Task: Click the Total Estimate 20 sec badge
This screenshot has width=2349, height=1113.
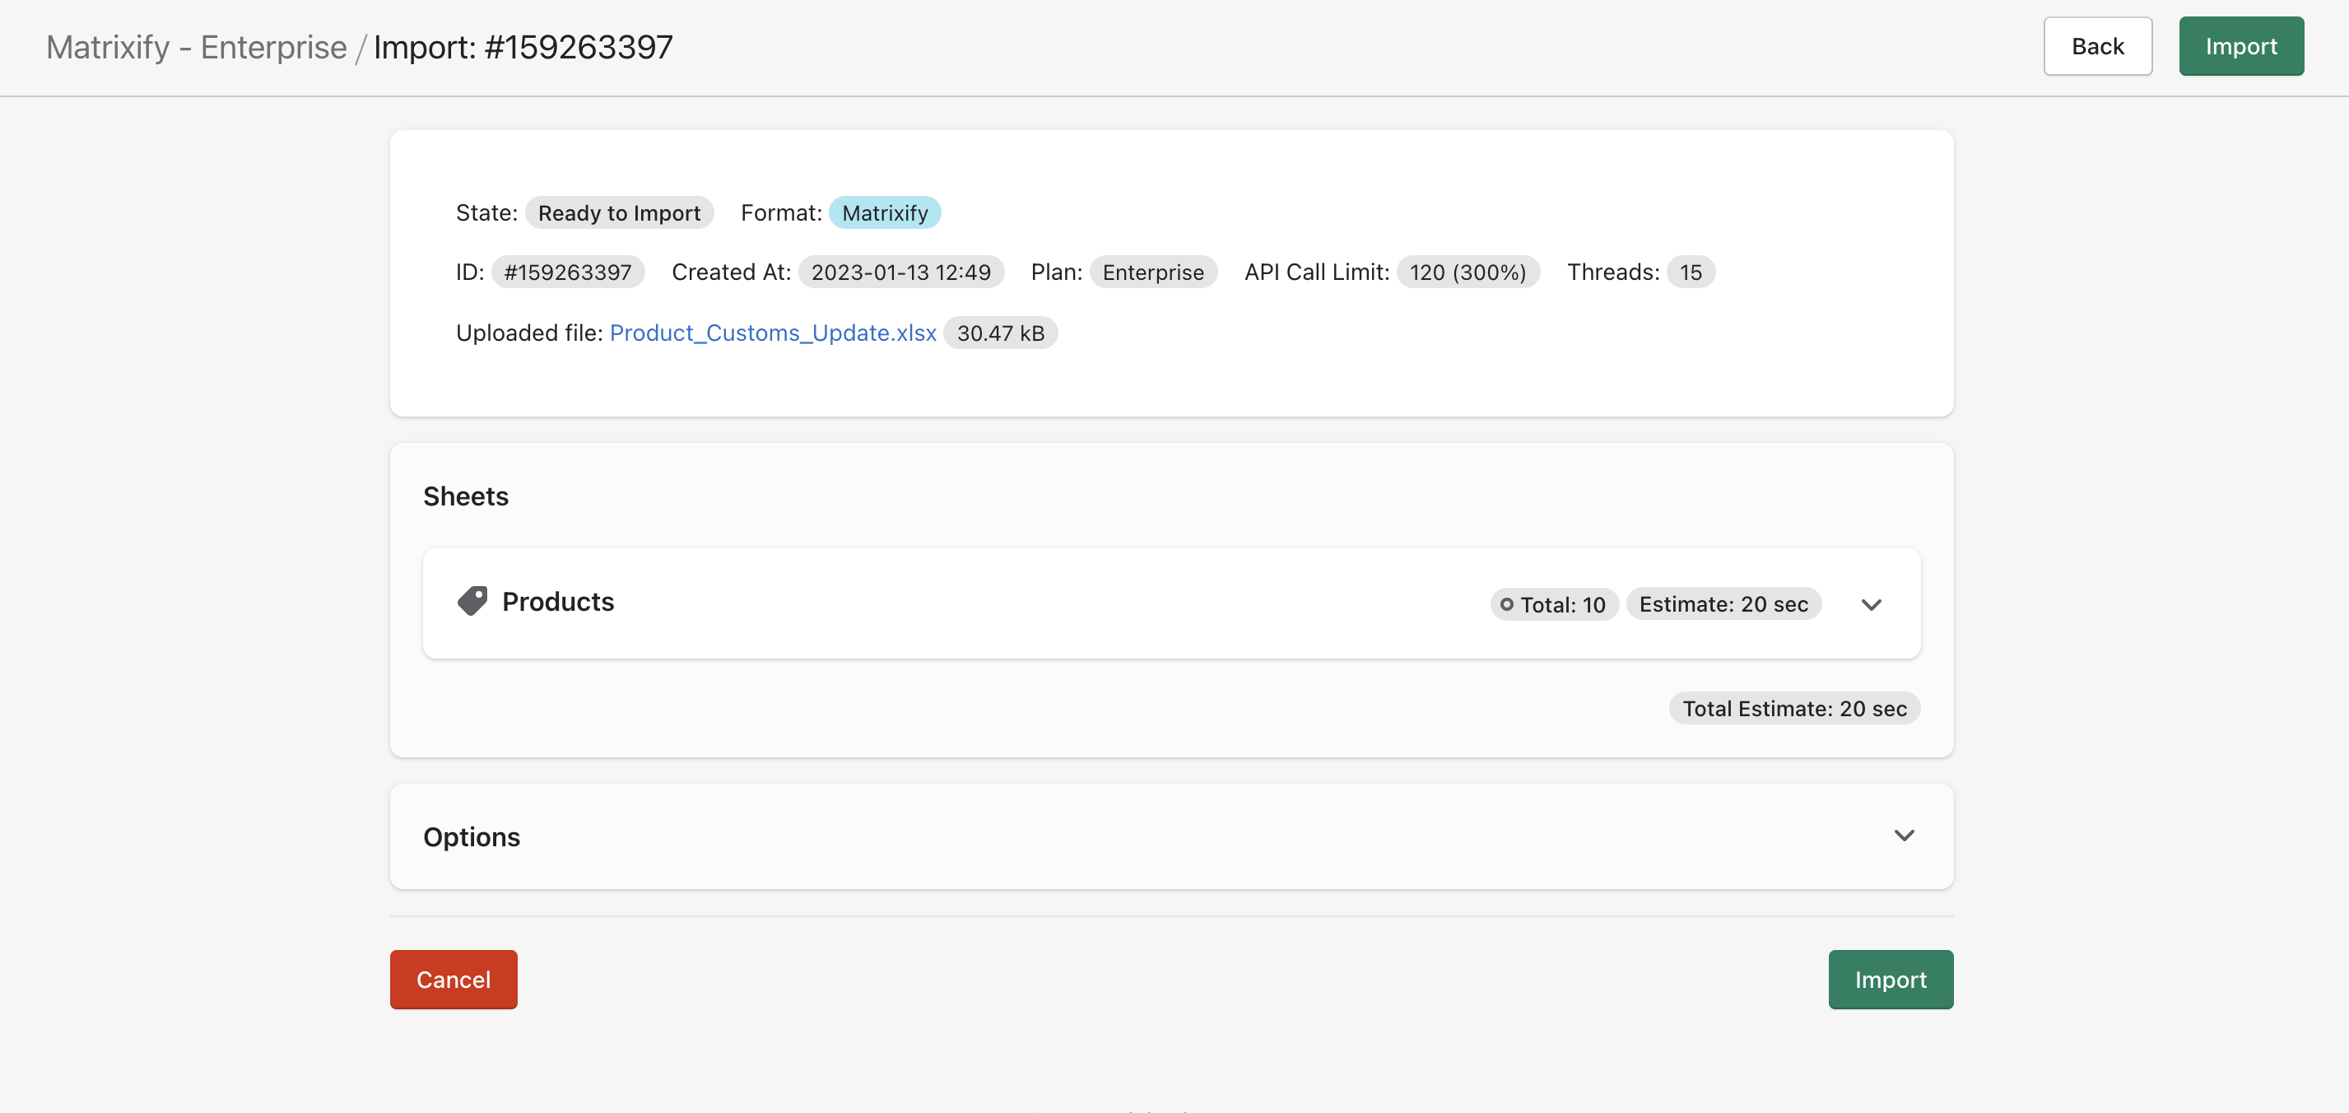Action: tap(1793, 707)
